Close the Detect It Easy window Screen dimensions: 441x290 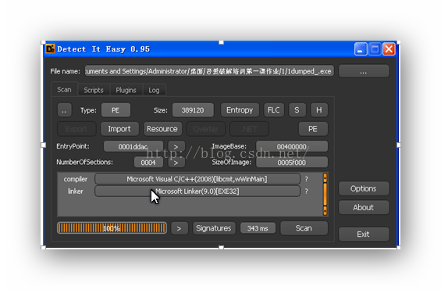(x=389, y=49)
